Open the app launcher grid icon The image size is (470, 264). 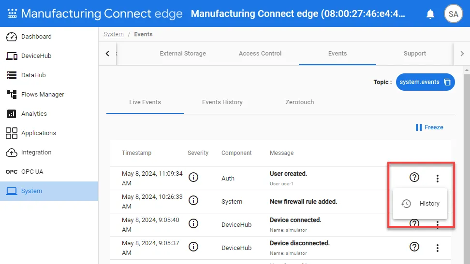[12, 14]
